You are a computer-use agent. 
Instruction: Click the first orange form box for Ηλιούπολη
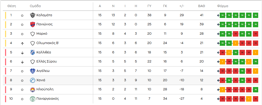(x=223, y=89)
